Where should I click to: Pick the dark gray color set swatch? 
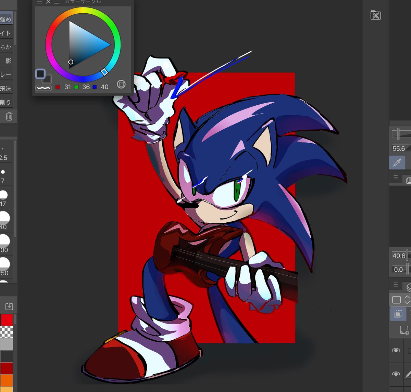pyautogui.click(x=7, y=356)
